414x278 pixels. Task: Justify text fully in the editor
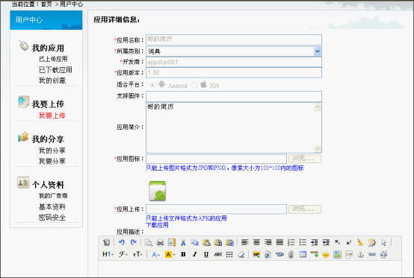tap(279, 242)
